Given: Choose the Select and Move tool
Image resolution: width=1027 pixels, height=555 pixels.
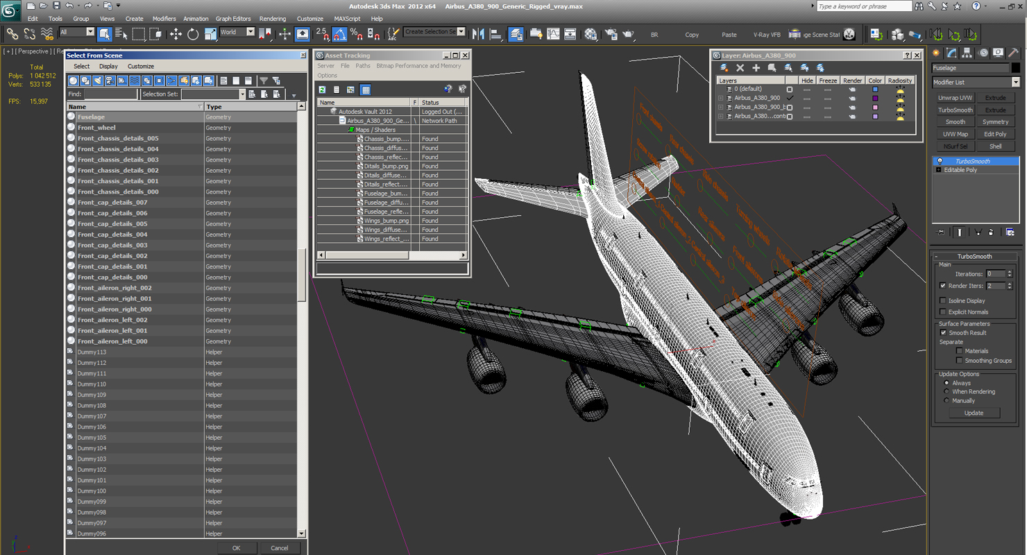Looking at the screenshot, I should 176,33.
